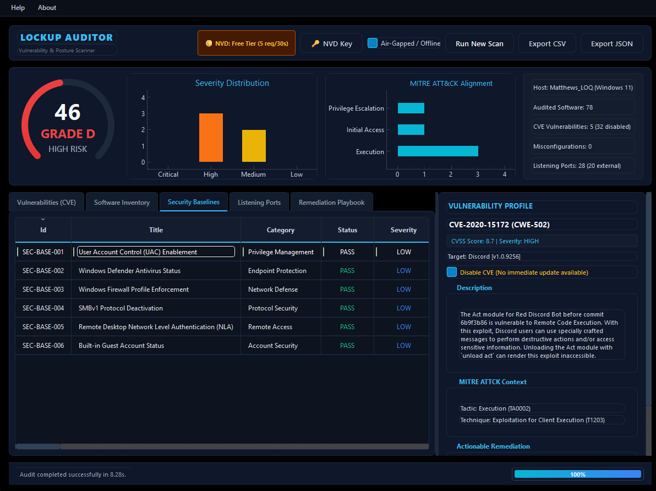Click the Windows Defender Antivirus Status row title

coord(130,271)
